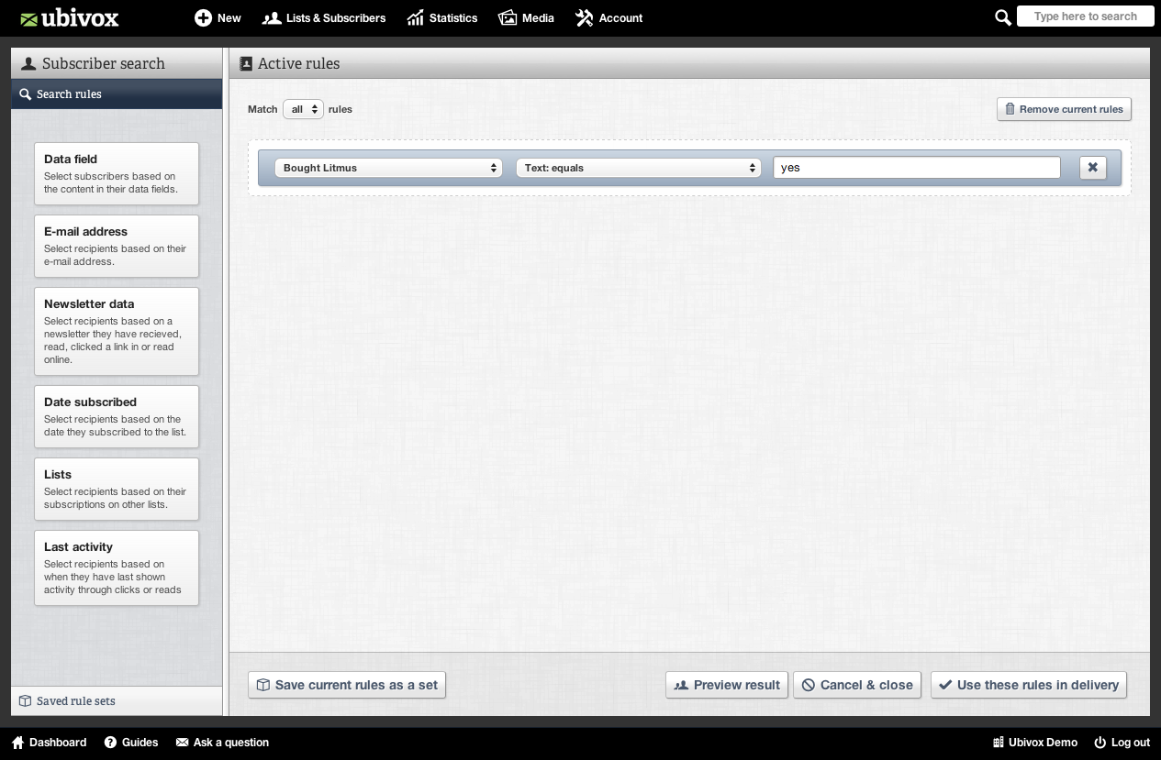This screenshot has width=1161, height=760.
Task: Open Saved rule sets section
Action: coord(117,701)
